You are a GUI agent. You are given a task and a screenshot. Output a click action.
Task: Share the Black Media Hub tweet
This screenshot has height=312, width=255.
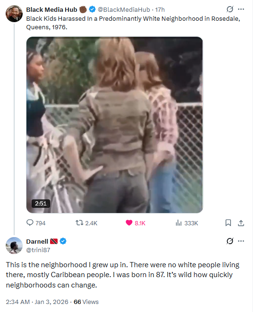click(241, 223)
